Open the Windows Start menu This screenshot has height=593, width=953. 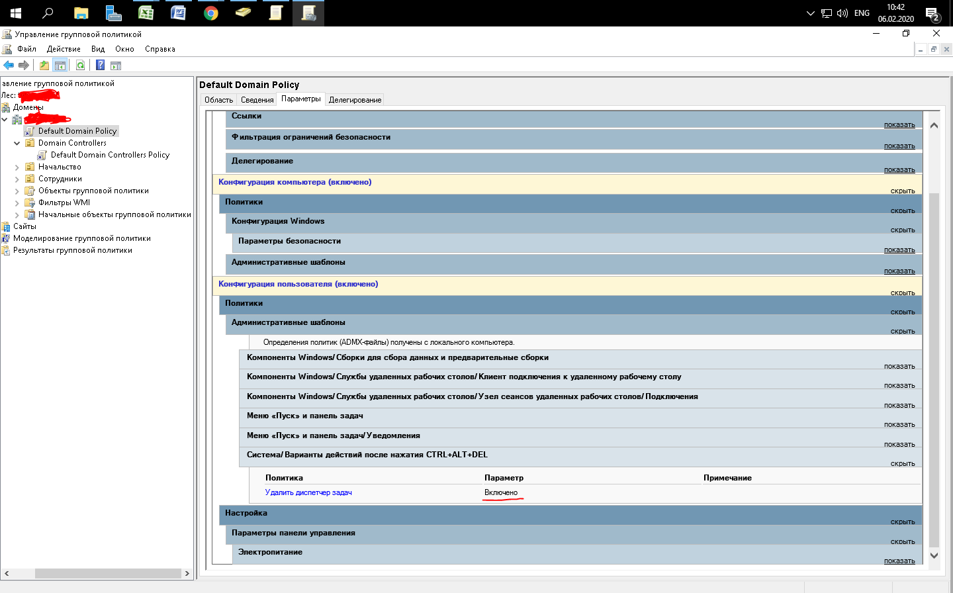tap(16, 13)
